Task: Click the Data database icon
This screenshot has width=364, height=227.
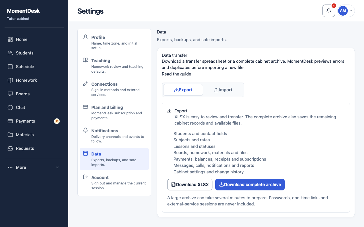Action: pyautogui.click(x=85, y=154)
